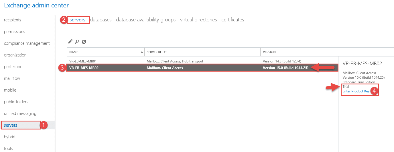
Task: Click 'Version 14.3 (Build 123.4)' cell
Action: tap(282, 61)
